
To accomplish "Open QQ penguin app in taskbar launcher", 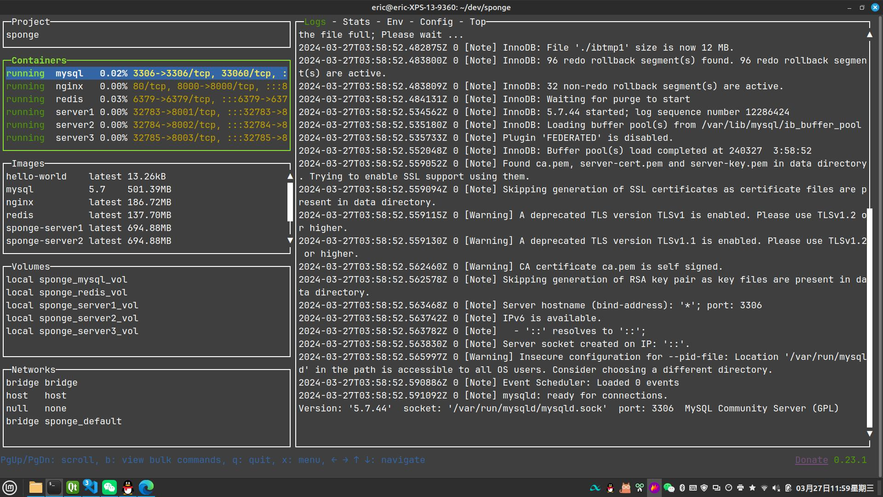I will click(x=128, y=487).
